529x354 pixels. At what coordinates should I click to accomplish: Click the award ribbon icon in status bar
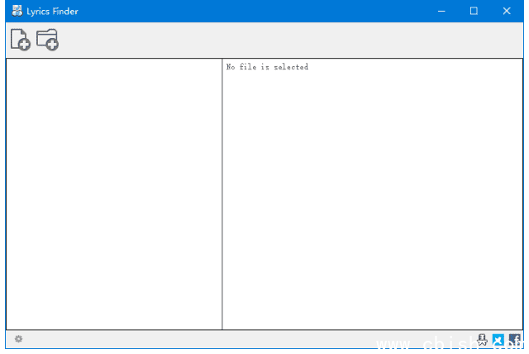coord(483,339)
